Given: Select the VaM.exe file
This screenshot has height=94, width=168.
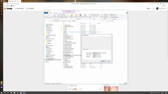Looking at the screenshot, I should point(66,59).
